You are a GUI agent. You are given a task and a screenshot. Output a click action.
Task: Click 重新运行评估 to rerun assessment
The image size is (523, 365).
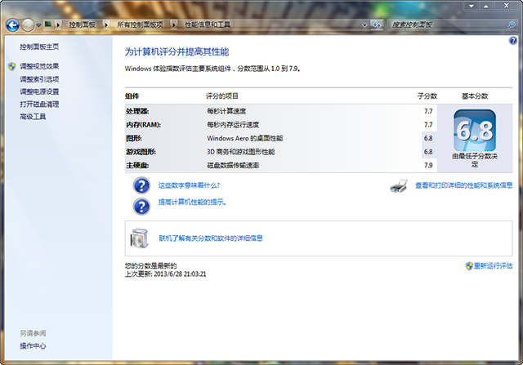[494, 265]
